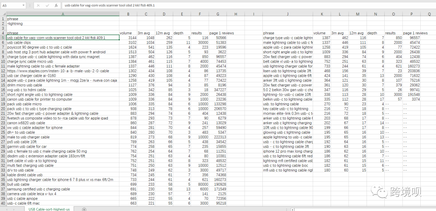Click the Name Box showing A5

pyautogui.click(x=11, y=5)
